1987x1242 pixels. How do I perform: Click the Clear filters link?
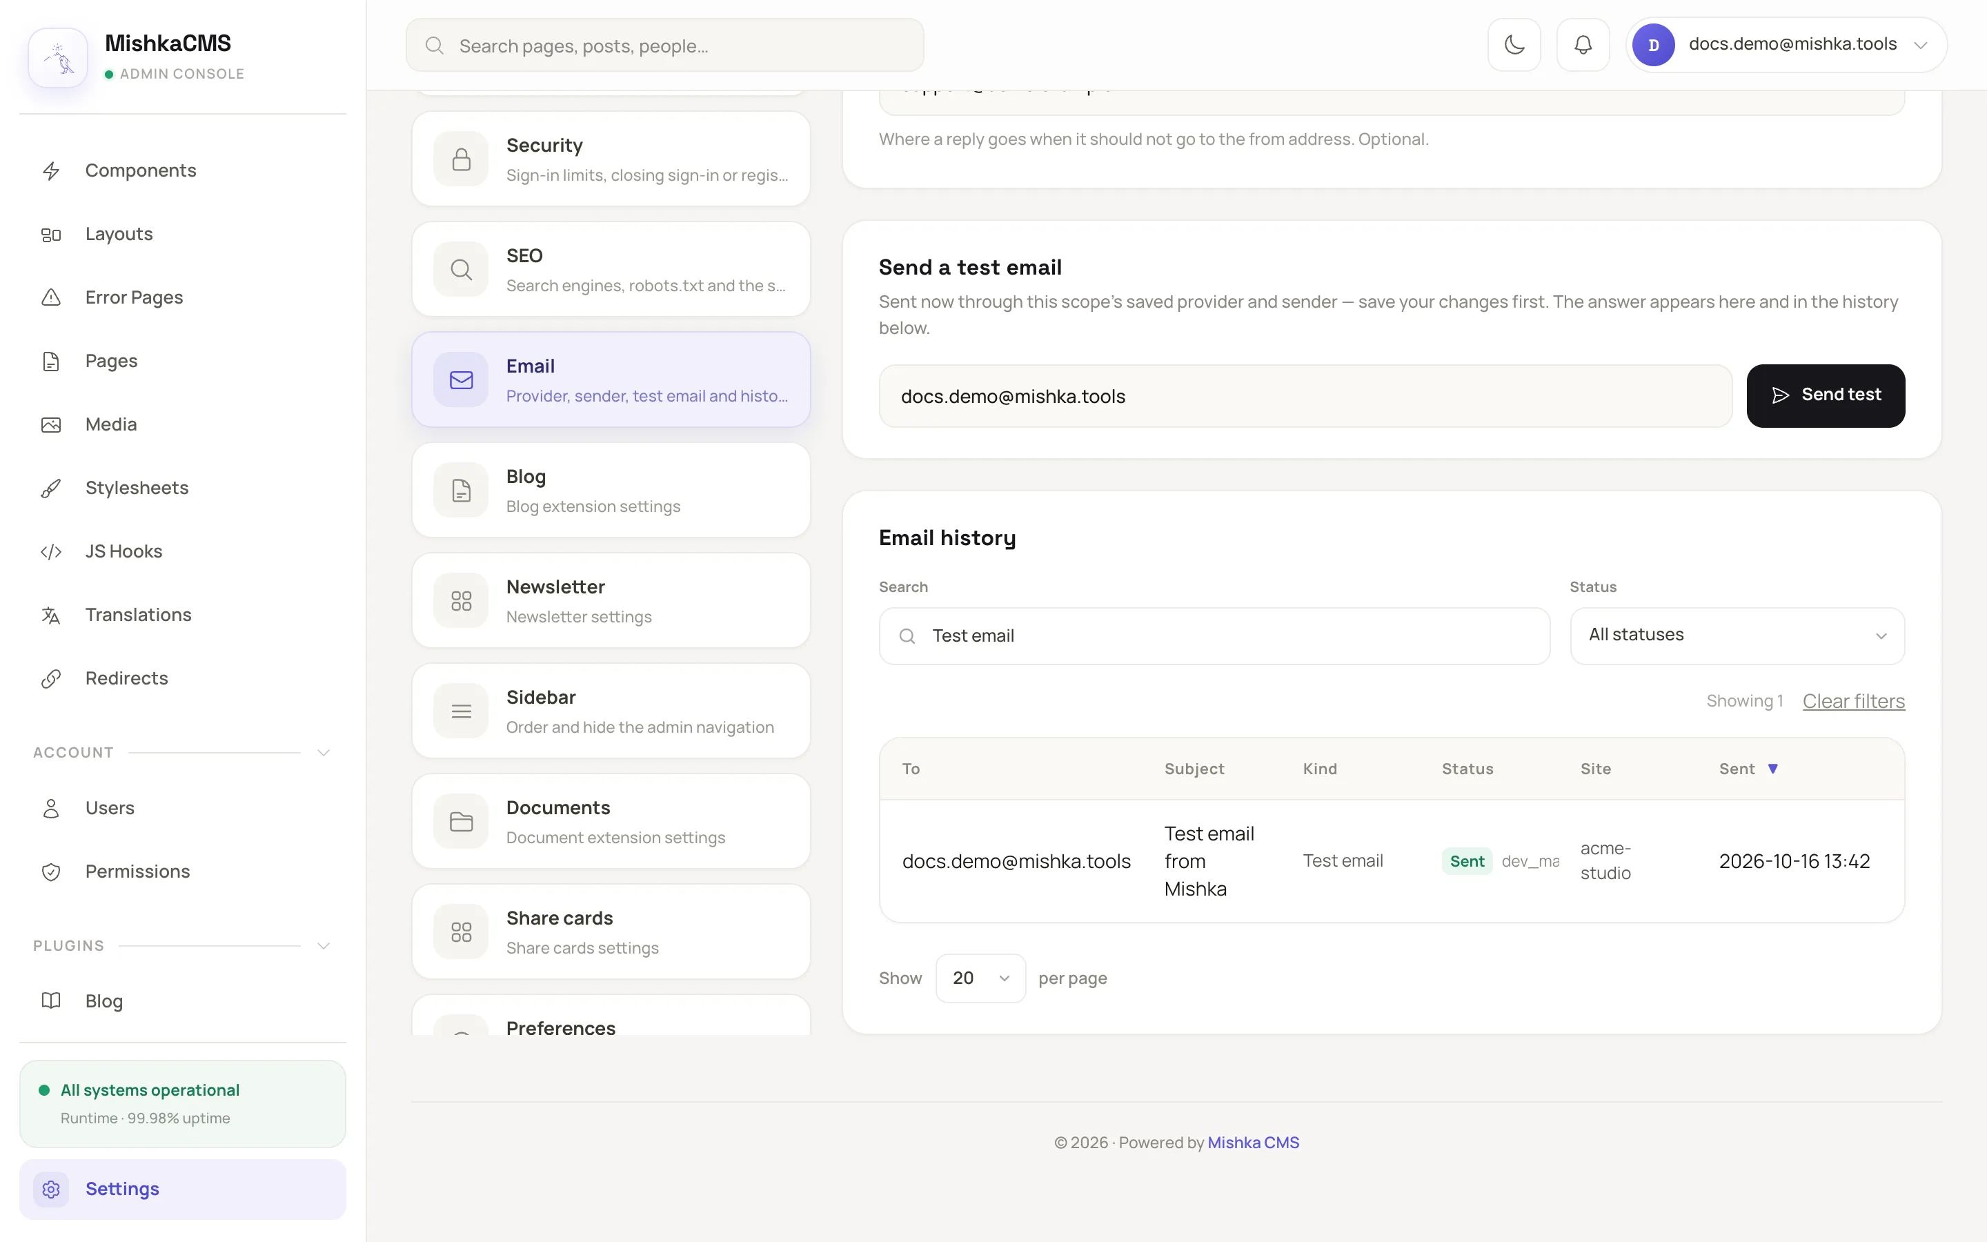1853,702
